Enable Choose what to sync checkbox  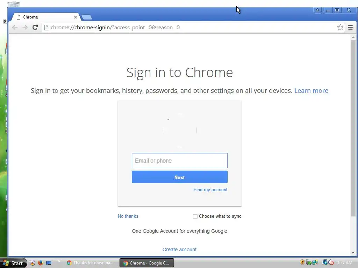click(x=195, y=216)
